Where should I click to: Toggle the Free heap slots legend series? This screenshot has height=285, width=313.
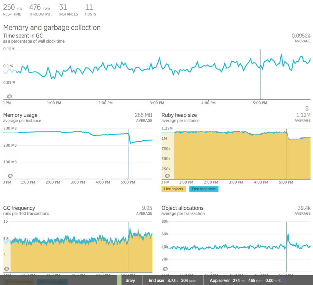(204, 189)
